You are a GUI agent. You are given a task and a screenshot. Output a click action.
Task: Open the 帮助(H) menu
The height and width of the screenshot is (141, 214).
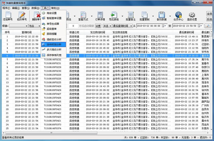(55, 8)
